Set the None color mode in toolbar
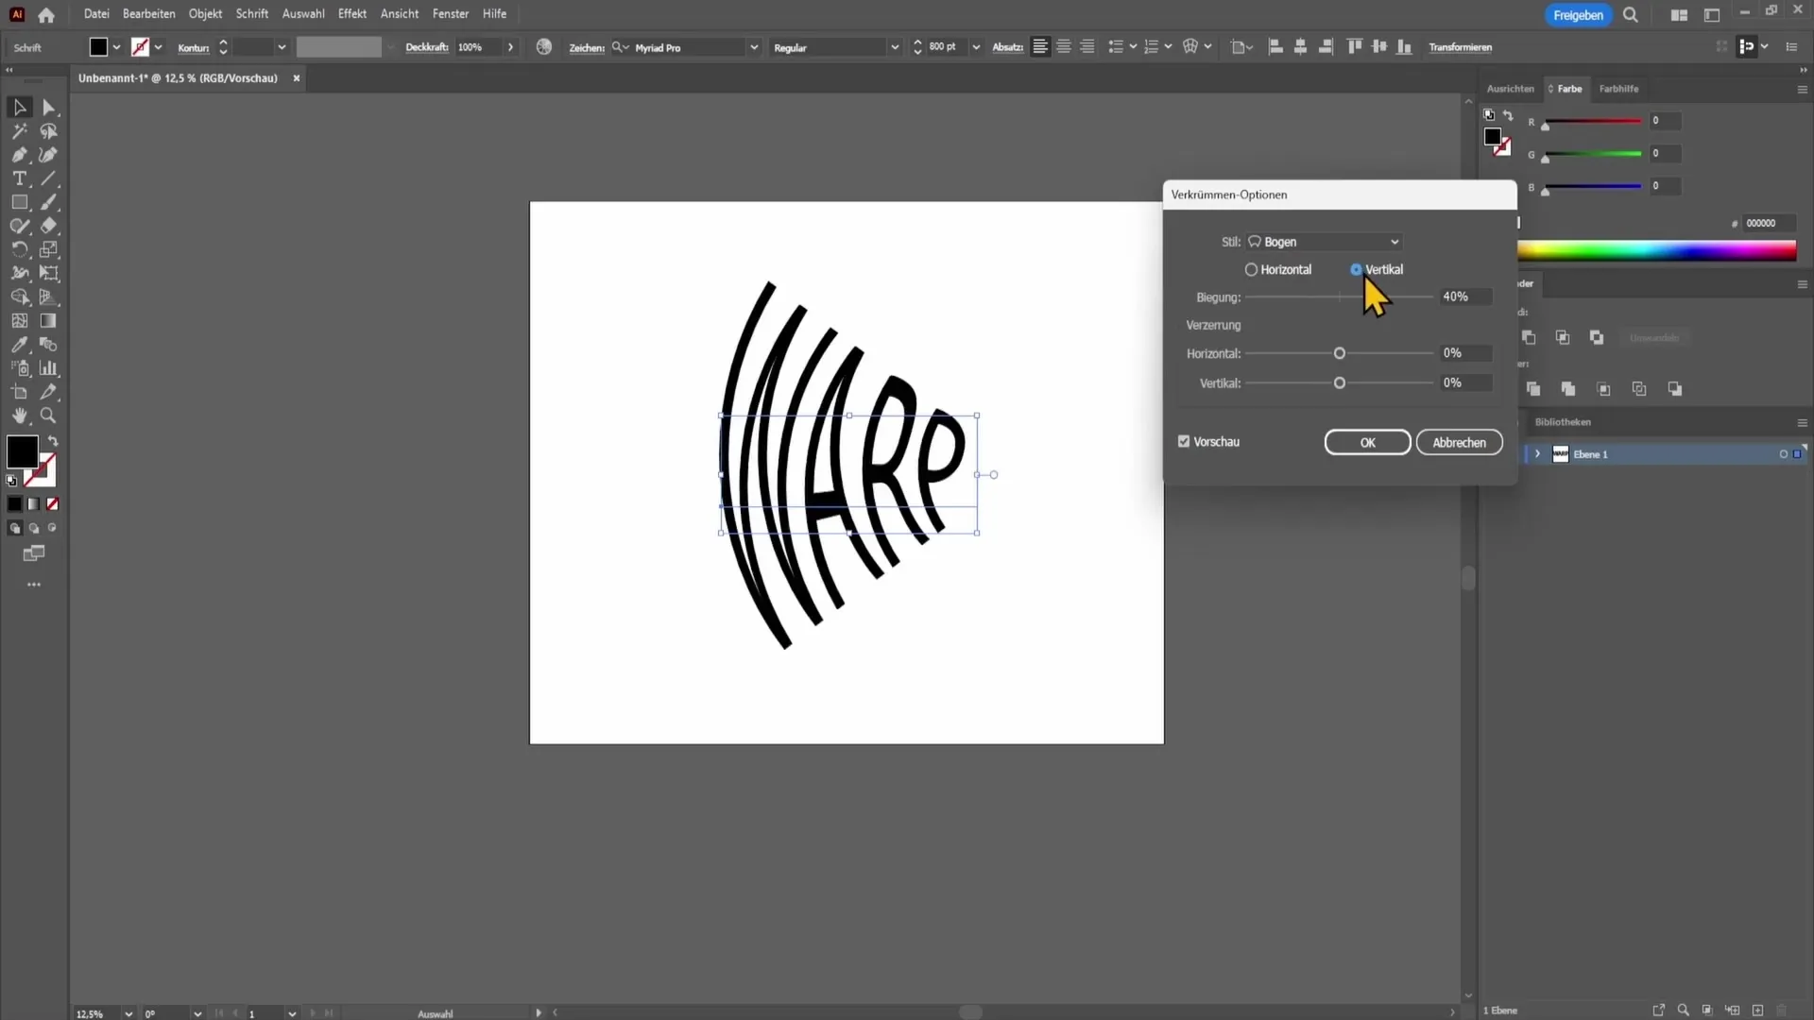Viewport: 1814px width, 1020px height. 53,504
